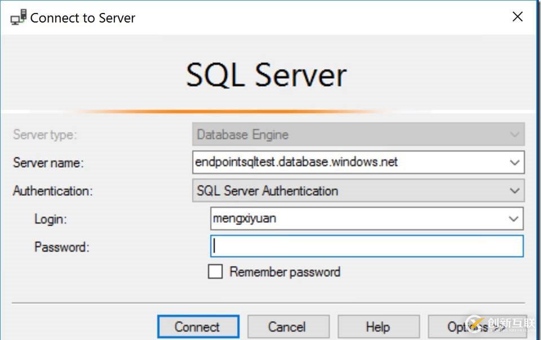This screenshot has height=340, width=541.
Task: Click the Password label
Action: 62,247
